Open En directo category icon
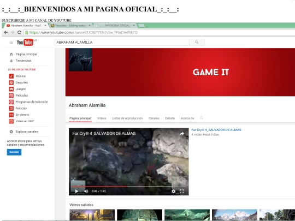Image resolution: width=295 pixels, height=221 pixels. 11,115
